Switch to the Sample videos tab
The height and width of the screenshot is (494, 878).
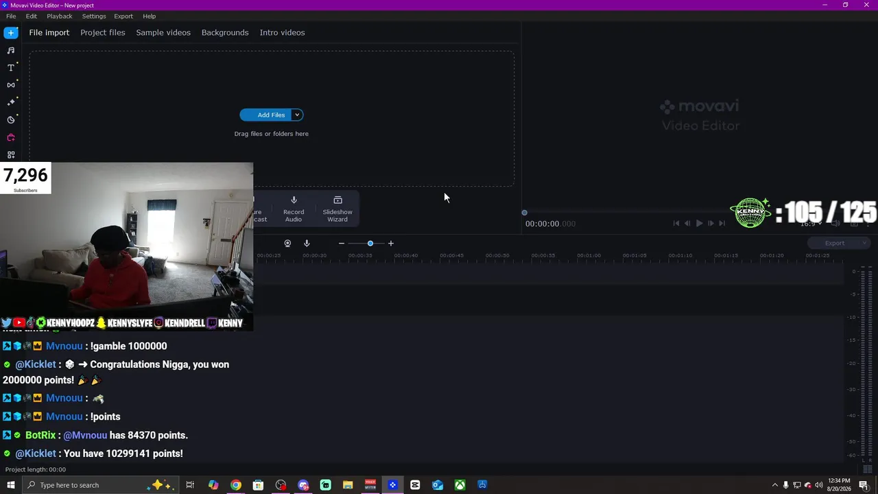163,33
